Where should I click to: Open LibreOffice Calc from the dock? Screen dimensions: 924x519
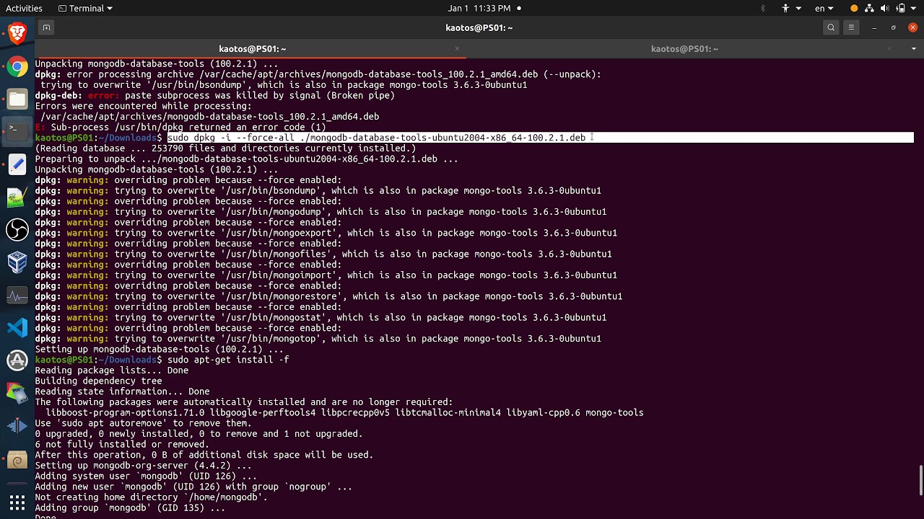click(x=17, y=197)
